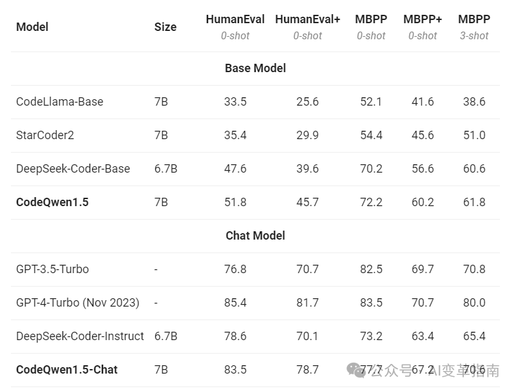
Task: Click the WeChat logo watermark icon
Action: tap(357, 369)
